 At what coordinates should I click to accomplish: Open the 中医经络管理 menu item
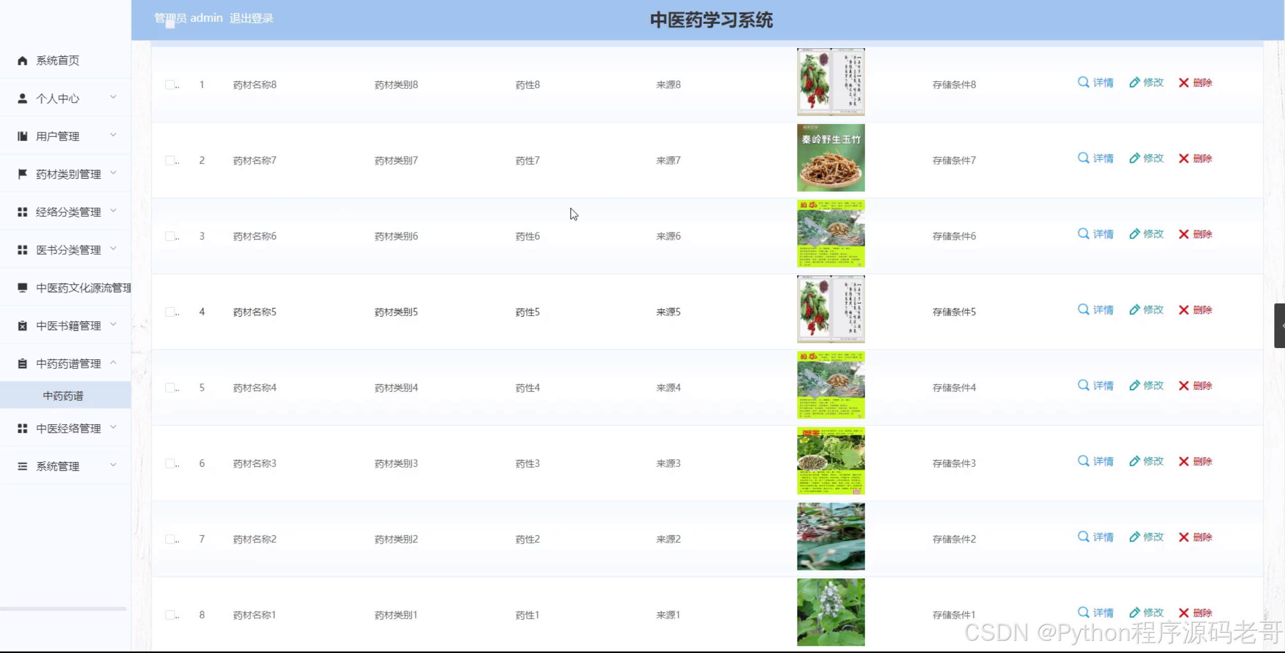[68, 429]
